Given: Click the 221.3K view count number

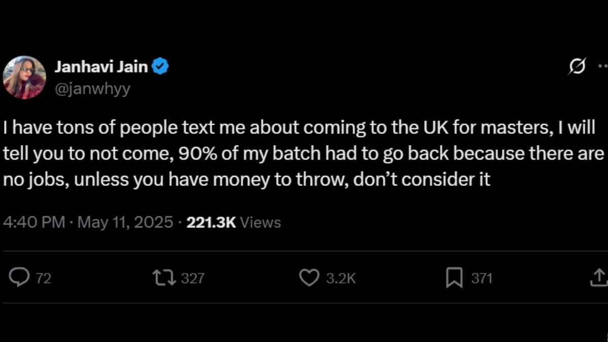Looking at the screenshot, I should pos(211,222).
